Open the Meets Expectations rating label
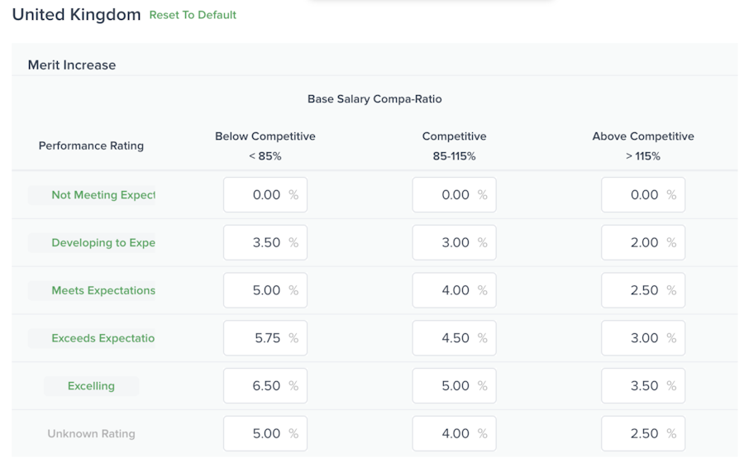 tap(103, 291)
